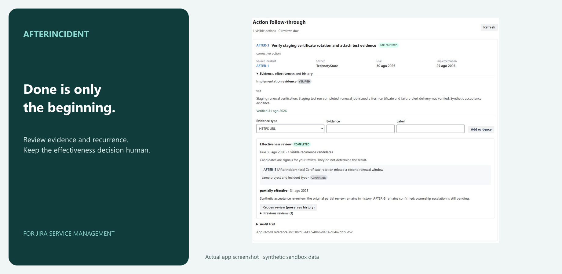
Task: Click the COMPLETED review badge
Action: point(301,144)
